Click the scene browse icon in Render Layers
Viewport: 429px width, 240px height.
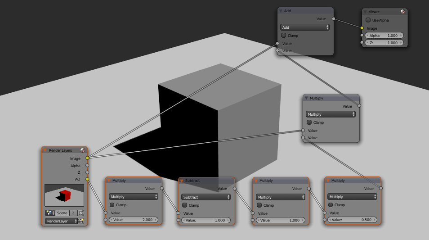[50, 213]
